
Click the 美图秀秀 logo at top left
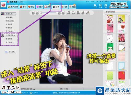tap(3, 5)
